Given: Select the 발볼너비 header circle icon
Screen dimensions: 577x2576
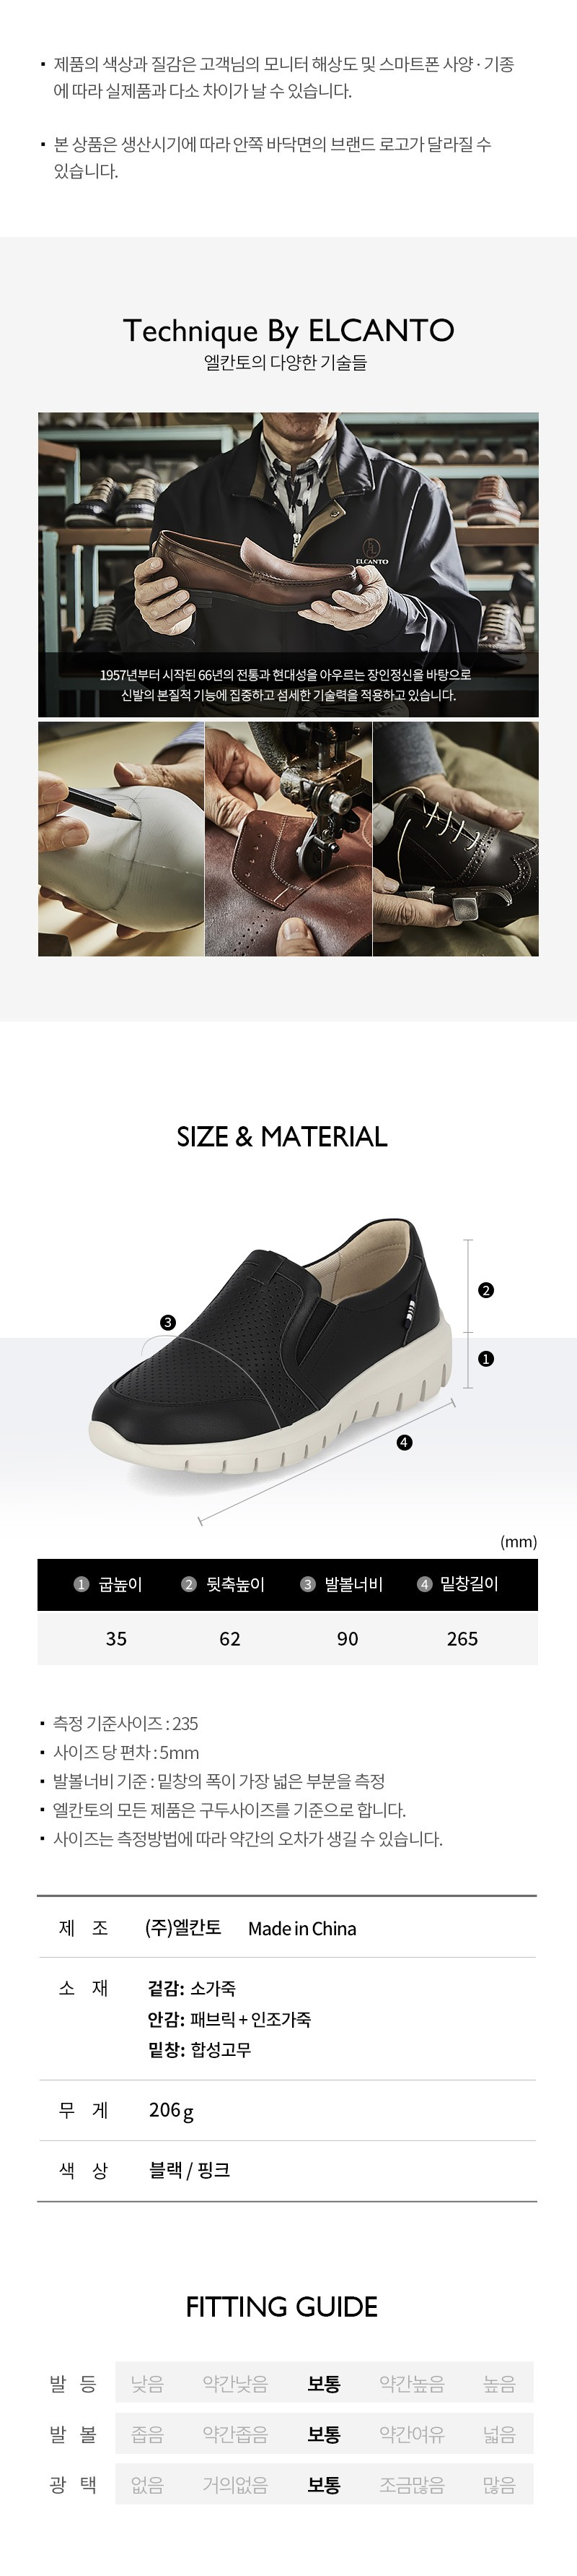Looking at the screenshot, I should pos(307,1584).
